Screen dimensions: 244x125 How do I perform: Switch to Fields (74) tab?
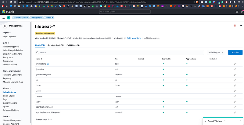40,45
